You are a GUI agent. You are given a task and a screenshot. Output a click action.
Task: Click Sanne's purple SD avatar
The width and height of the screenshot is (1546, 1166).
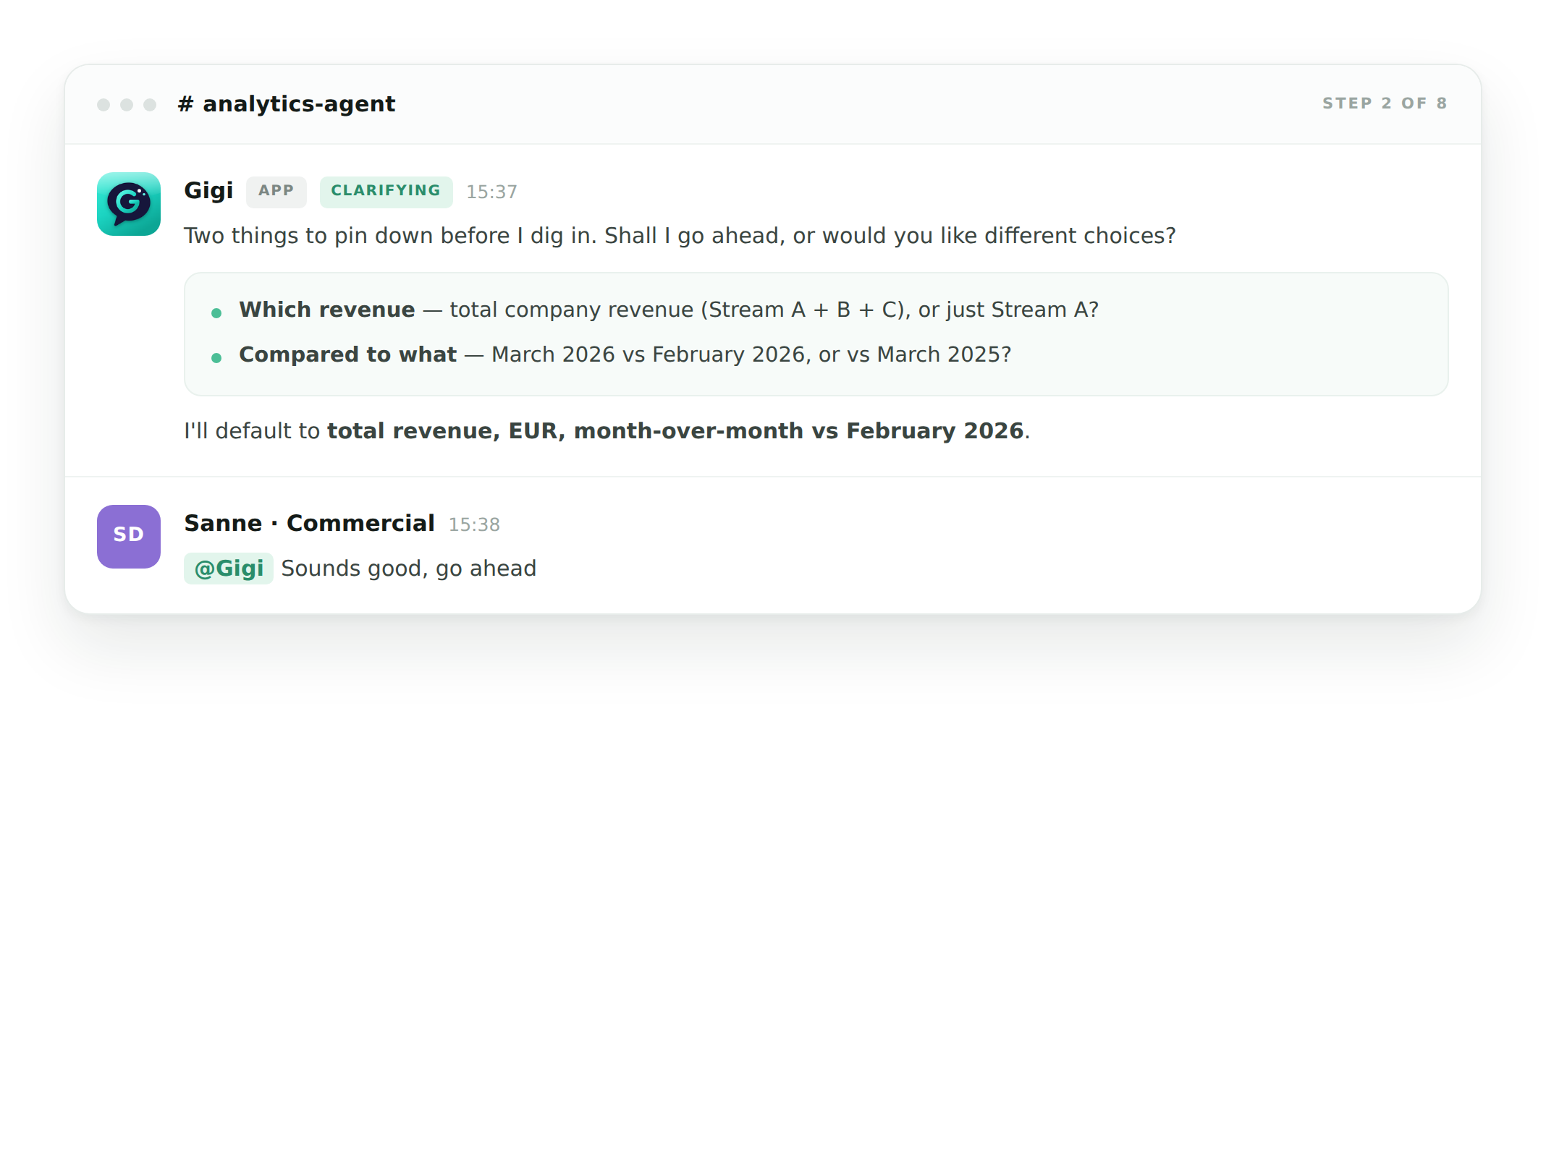click(129, 537)
